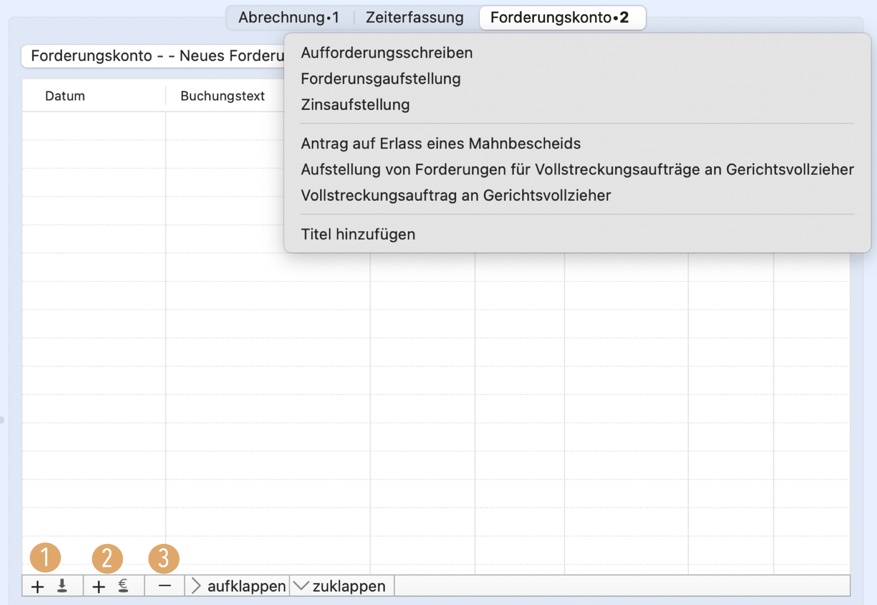Expand rows with aufklappen button

click(237, 586)
